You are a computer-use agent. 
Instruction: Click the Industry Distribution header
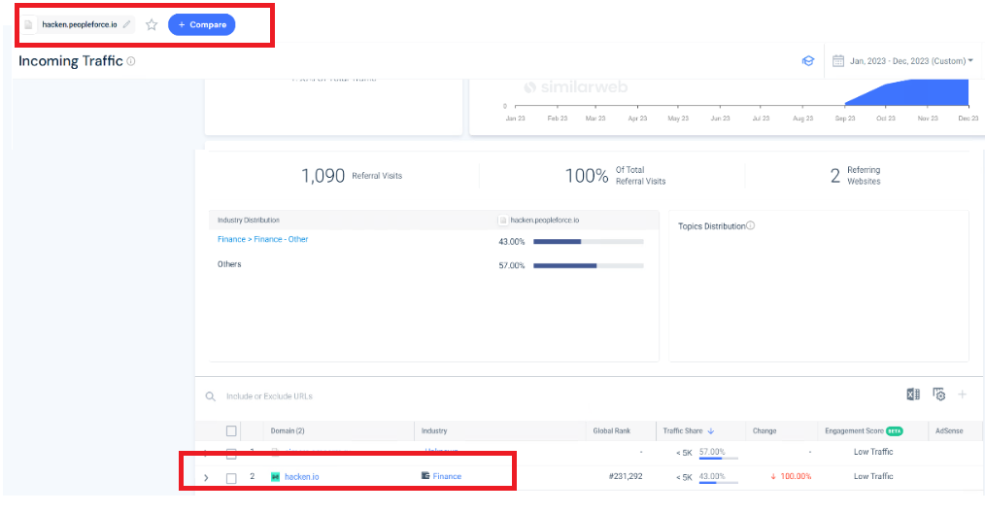(248, 221)
